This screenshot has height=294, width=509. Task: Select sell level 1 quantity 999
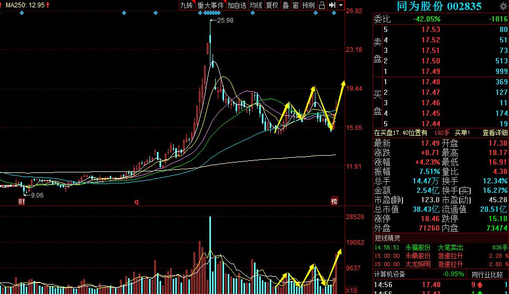502,71
